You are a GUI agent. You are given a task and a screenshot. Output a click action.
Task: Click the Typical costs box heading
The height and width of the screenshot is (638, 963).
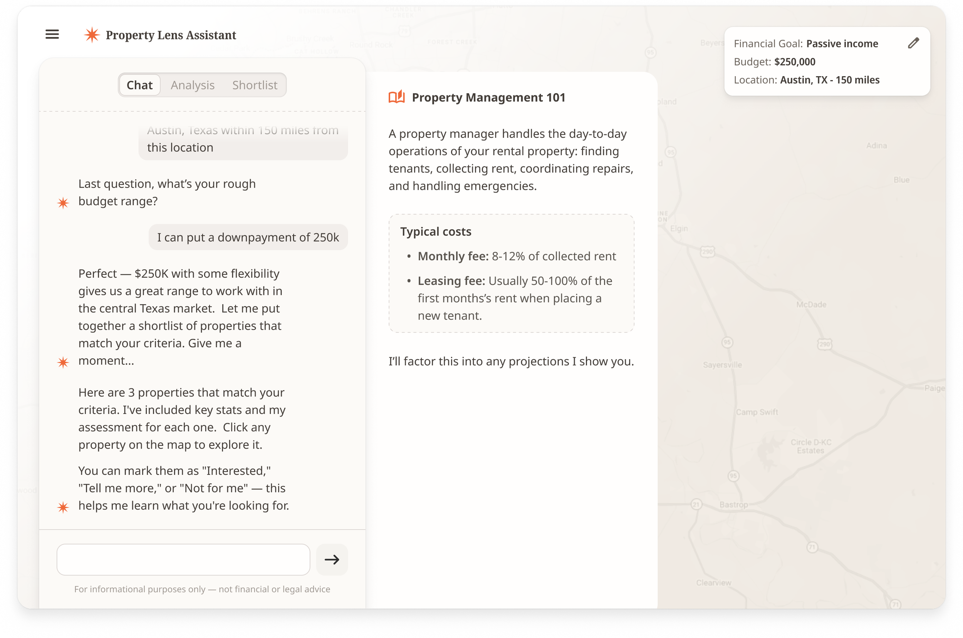[x=436, y=231]
